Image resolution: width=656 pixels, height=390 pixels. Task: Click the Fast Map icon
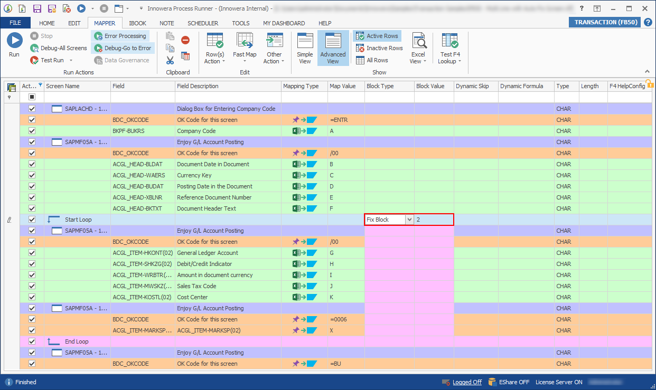tap(245, 41)
